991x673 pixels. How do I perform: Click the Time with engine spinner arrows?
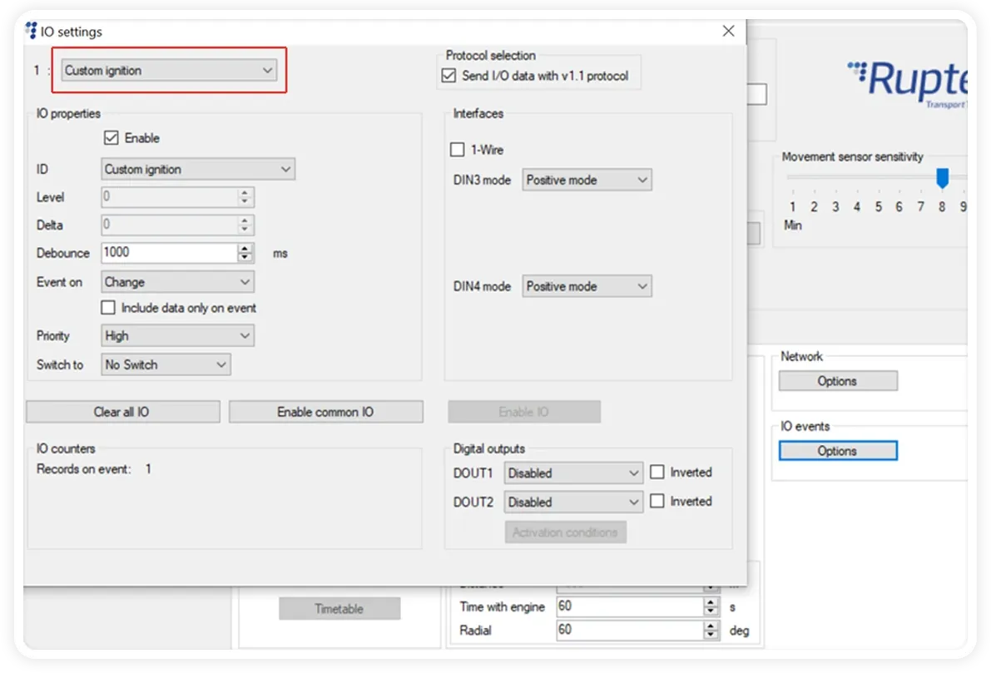[711, 606]
